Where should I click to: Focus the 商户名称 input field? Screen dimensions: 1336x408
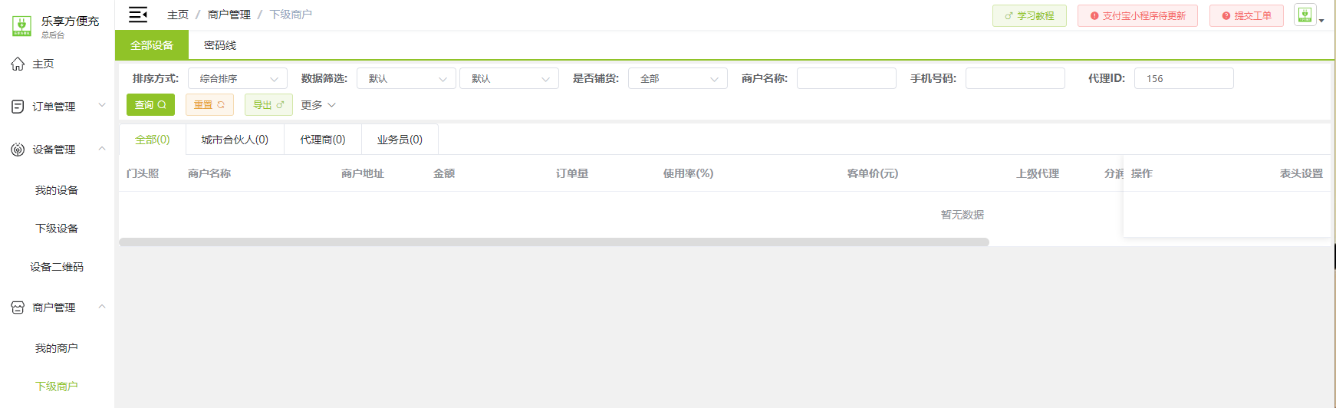[x=847, y=78]
